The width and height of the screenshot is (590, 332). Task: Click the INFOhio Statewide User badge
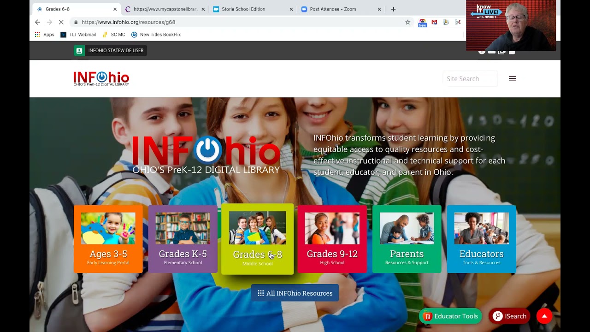pos(110,50)
